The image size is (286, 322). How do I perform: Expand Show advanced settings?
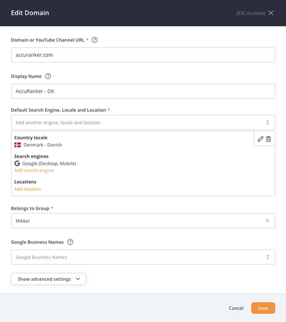(48, 279)
